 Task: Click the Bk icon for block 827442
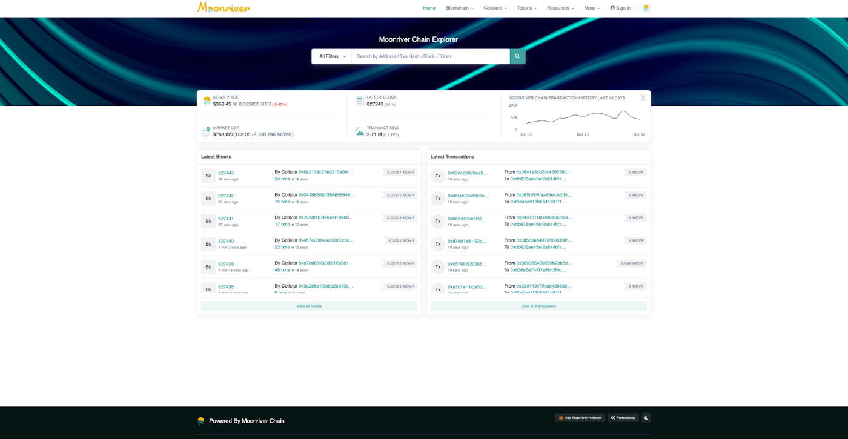pos(208,198)
